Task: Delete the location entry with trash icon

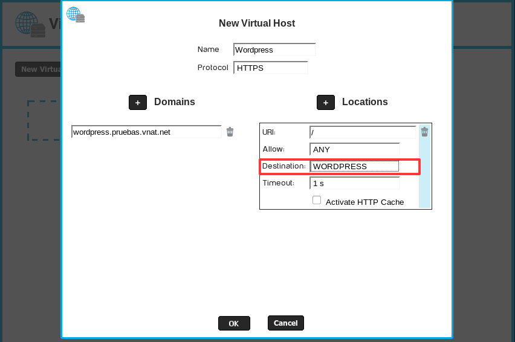Action: click(x=425, y=132)
